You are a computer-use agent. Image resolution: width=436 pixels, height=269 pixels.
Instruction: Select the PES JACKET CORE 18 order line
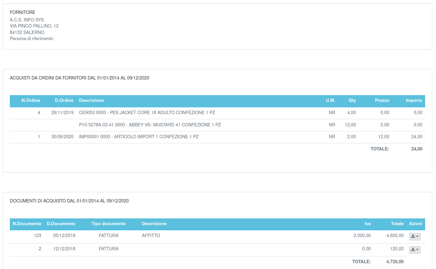pos(147,113)
